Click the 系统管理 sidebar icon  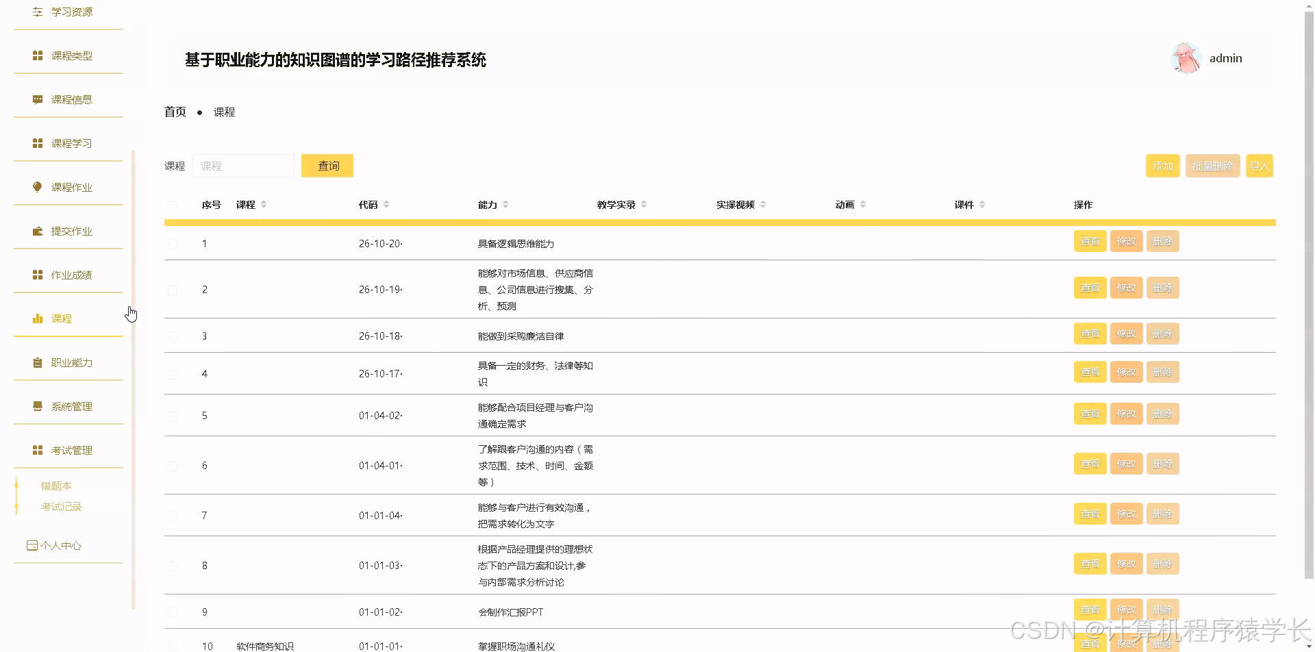click(37, 406)
